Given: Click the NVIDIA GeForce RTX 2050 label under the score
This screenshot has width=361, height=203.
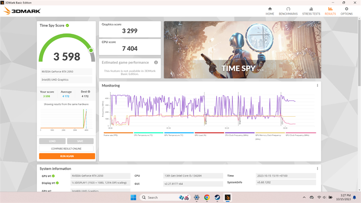Looking at the screenshot, I should click(x=66, y=72).
